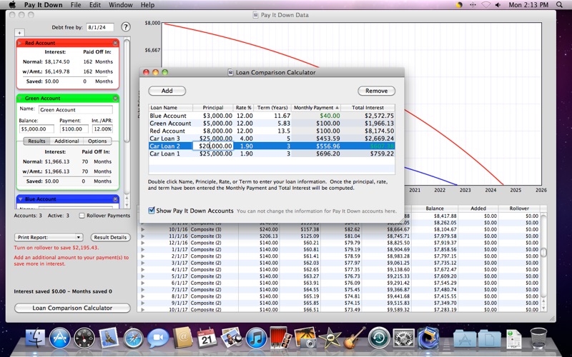Open the Trash in the dock
Screen dimensions: 572x357
(538, 338)
